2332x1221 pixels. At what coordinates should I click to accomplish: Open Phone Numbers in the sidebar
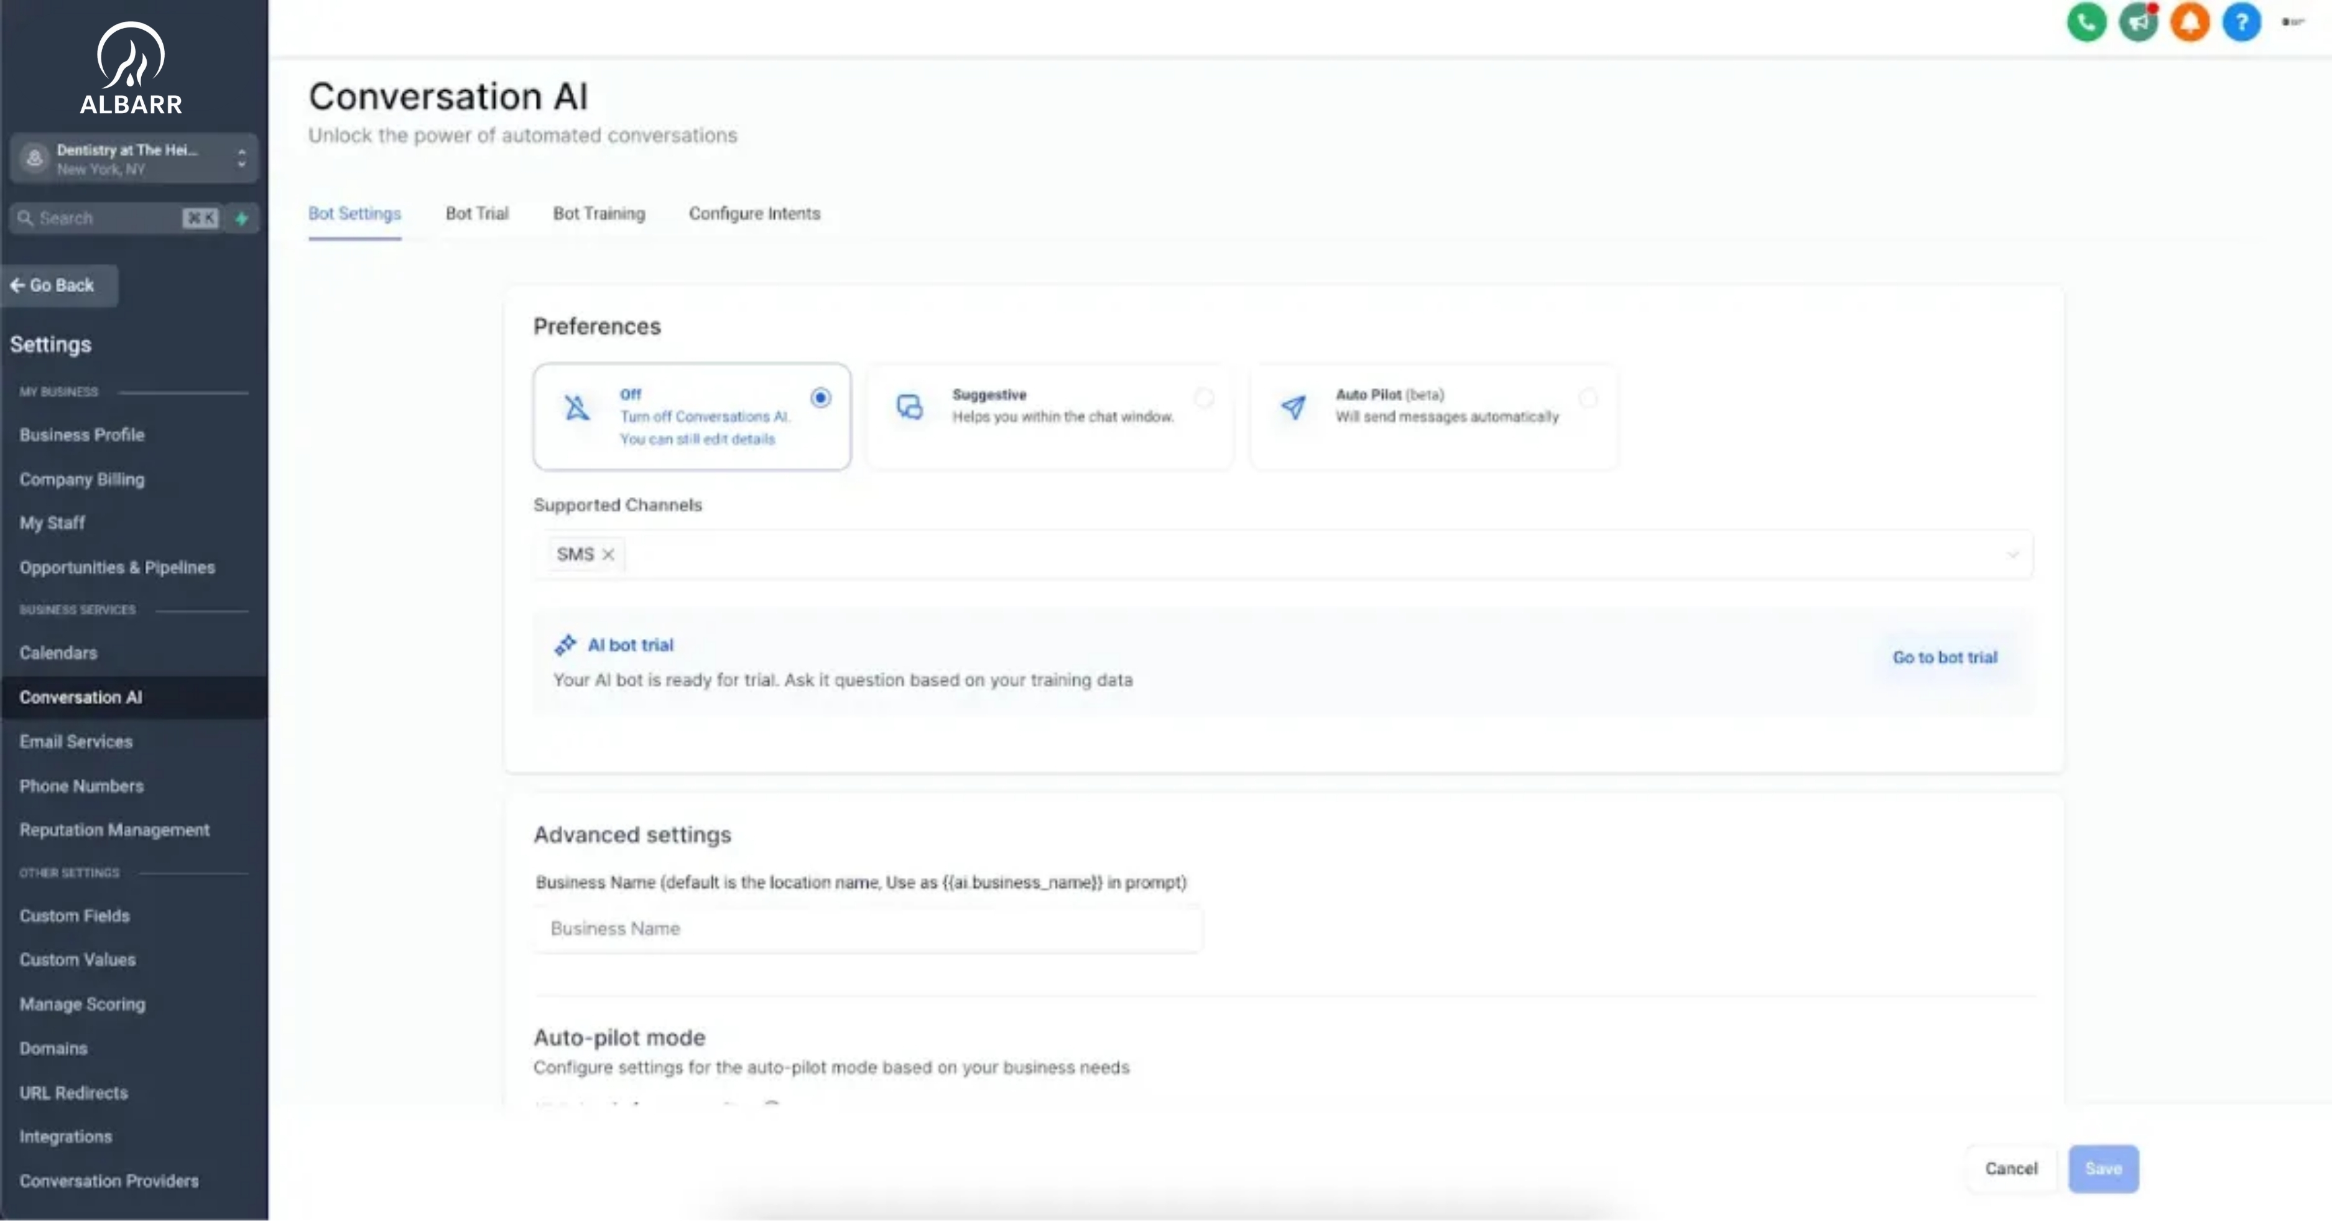click(x=81, y=786)
